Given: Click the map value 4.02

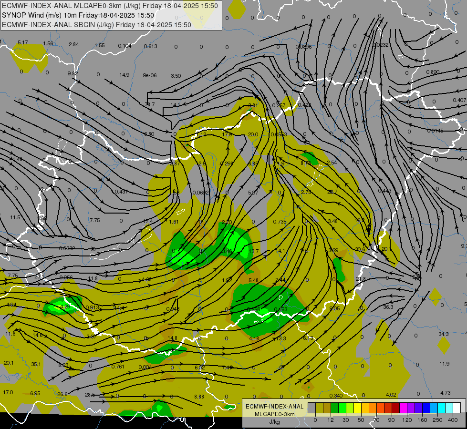Looking at the screenshot, I should [391, 395].
